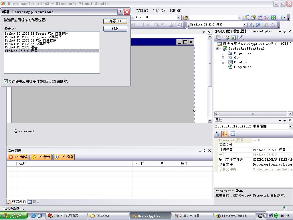Expand the Form1.cs tree node
This screenshot has width=293, height=220.
click(223, 62)
